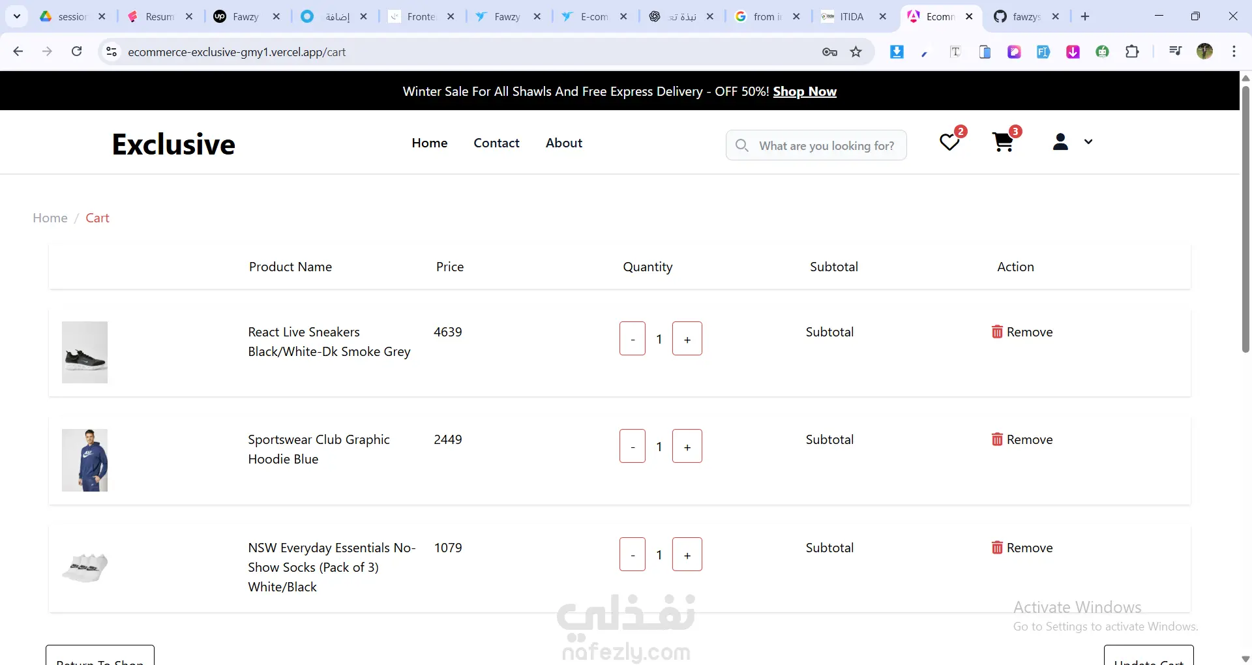Click the T text extension icon
This screenshot has width=1252, height=665.
click(x=955, y=52)
